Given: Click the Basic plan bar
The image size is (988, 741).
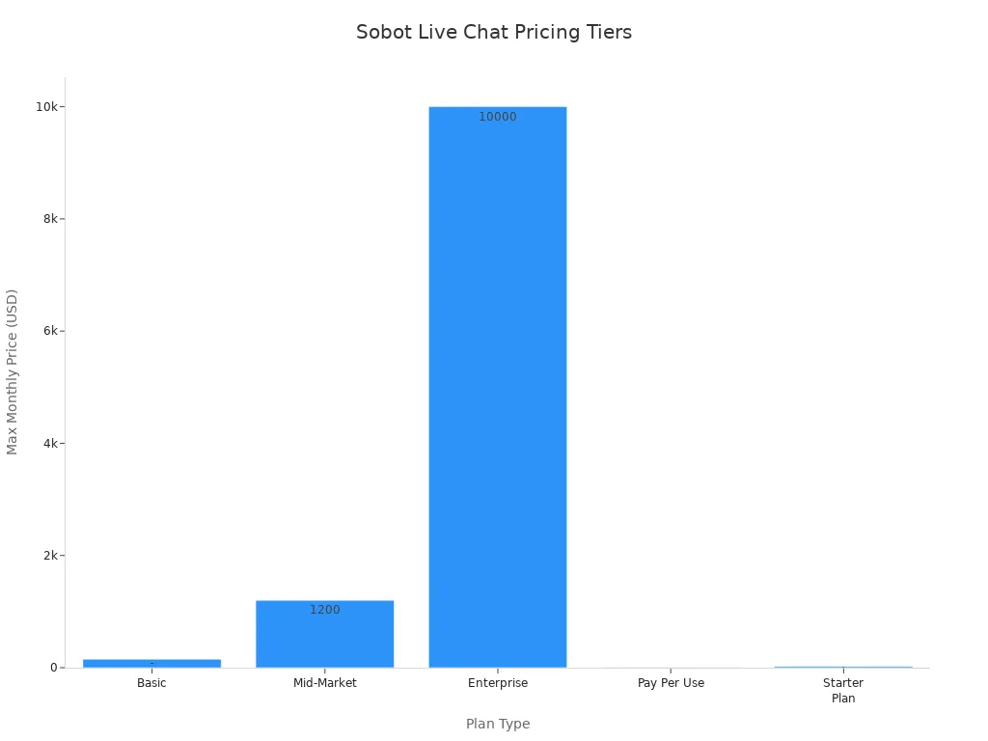Looking at the screenshot, I should [151, 664].
